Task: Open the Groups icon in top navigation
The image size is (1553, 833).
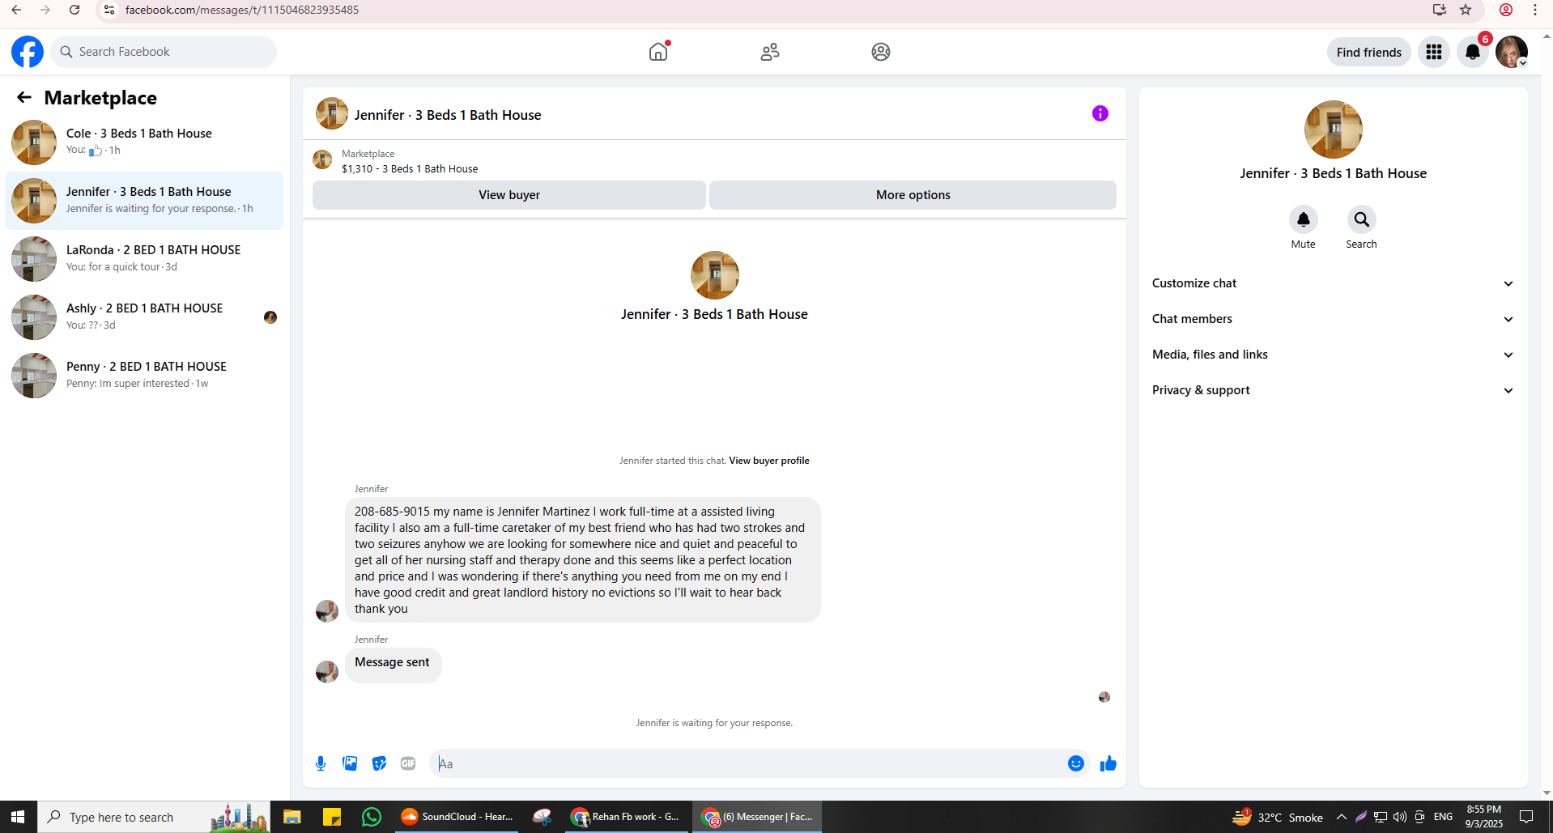Action: point(881,52)
